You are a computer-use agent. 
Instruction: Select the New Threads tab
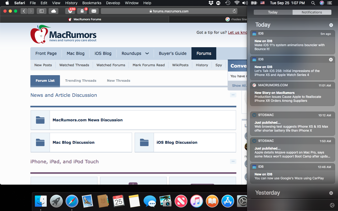pos(119,81)
